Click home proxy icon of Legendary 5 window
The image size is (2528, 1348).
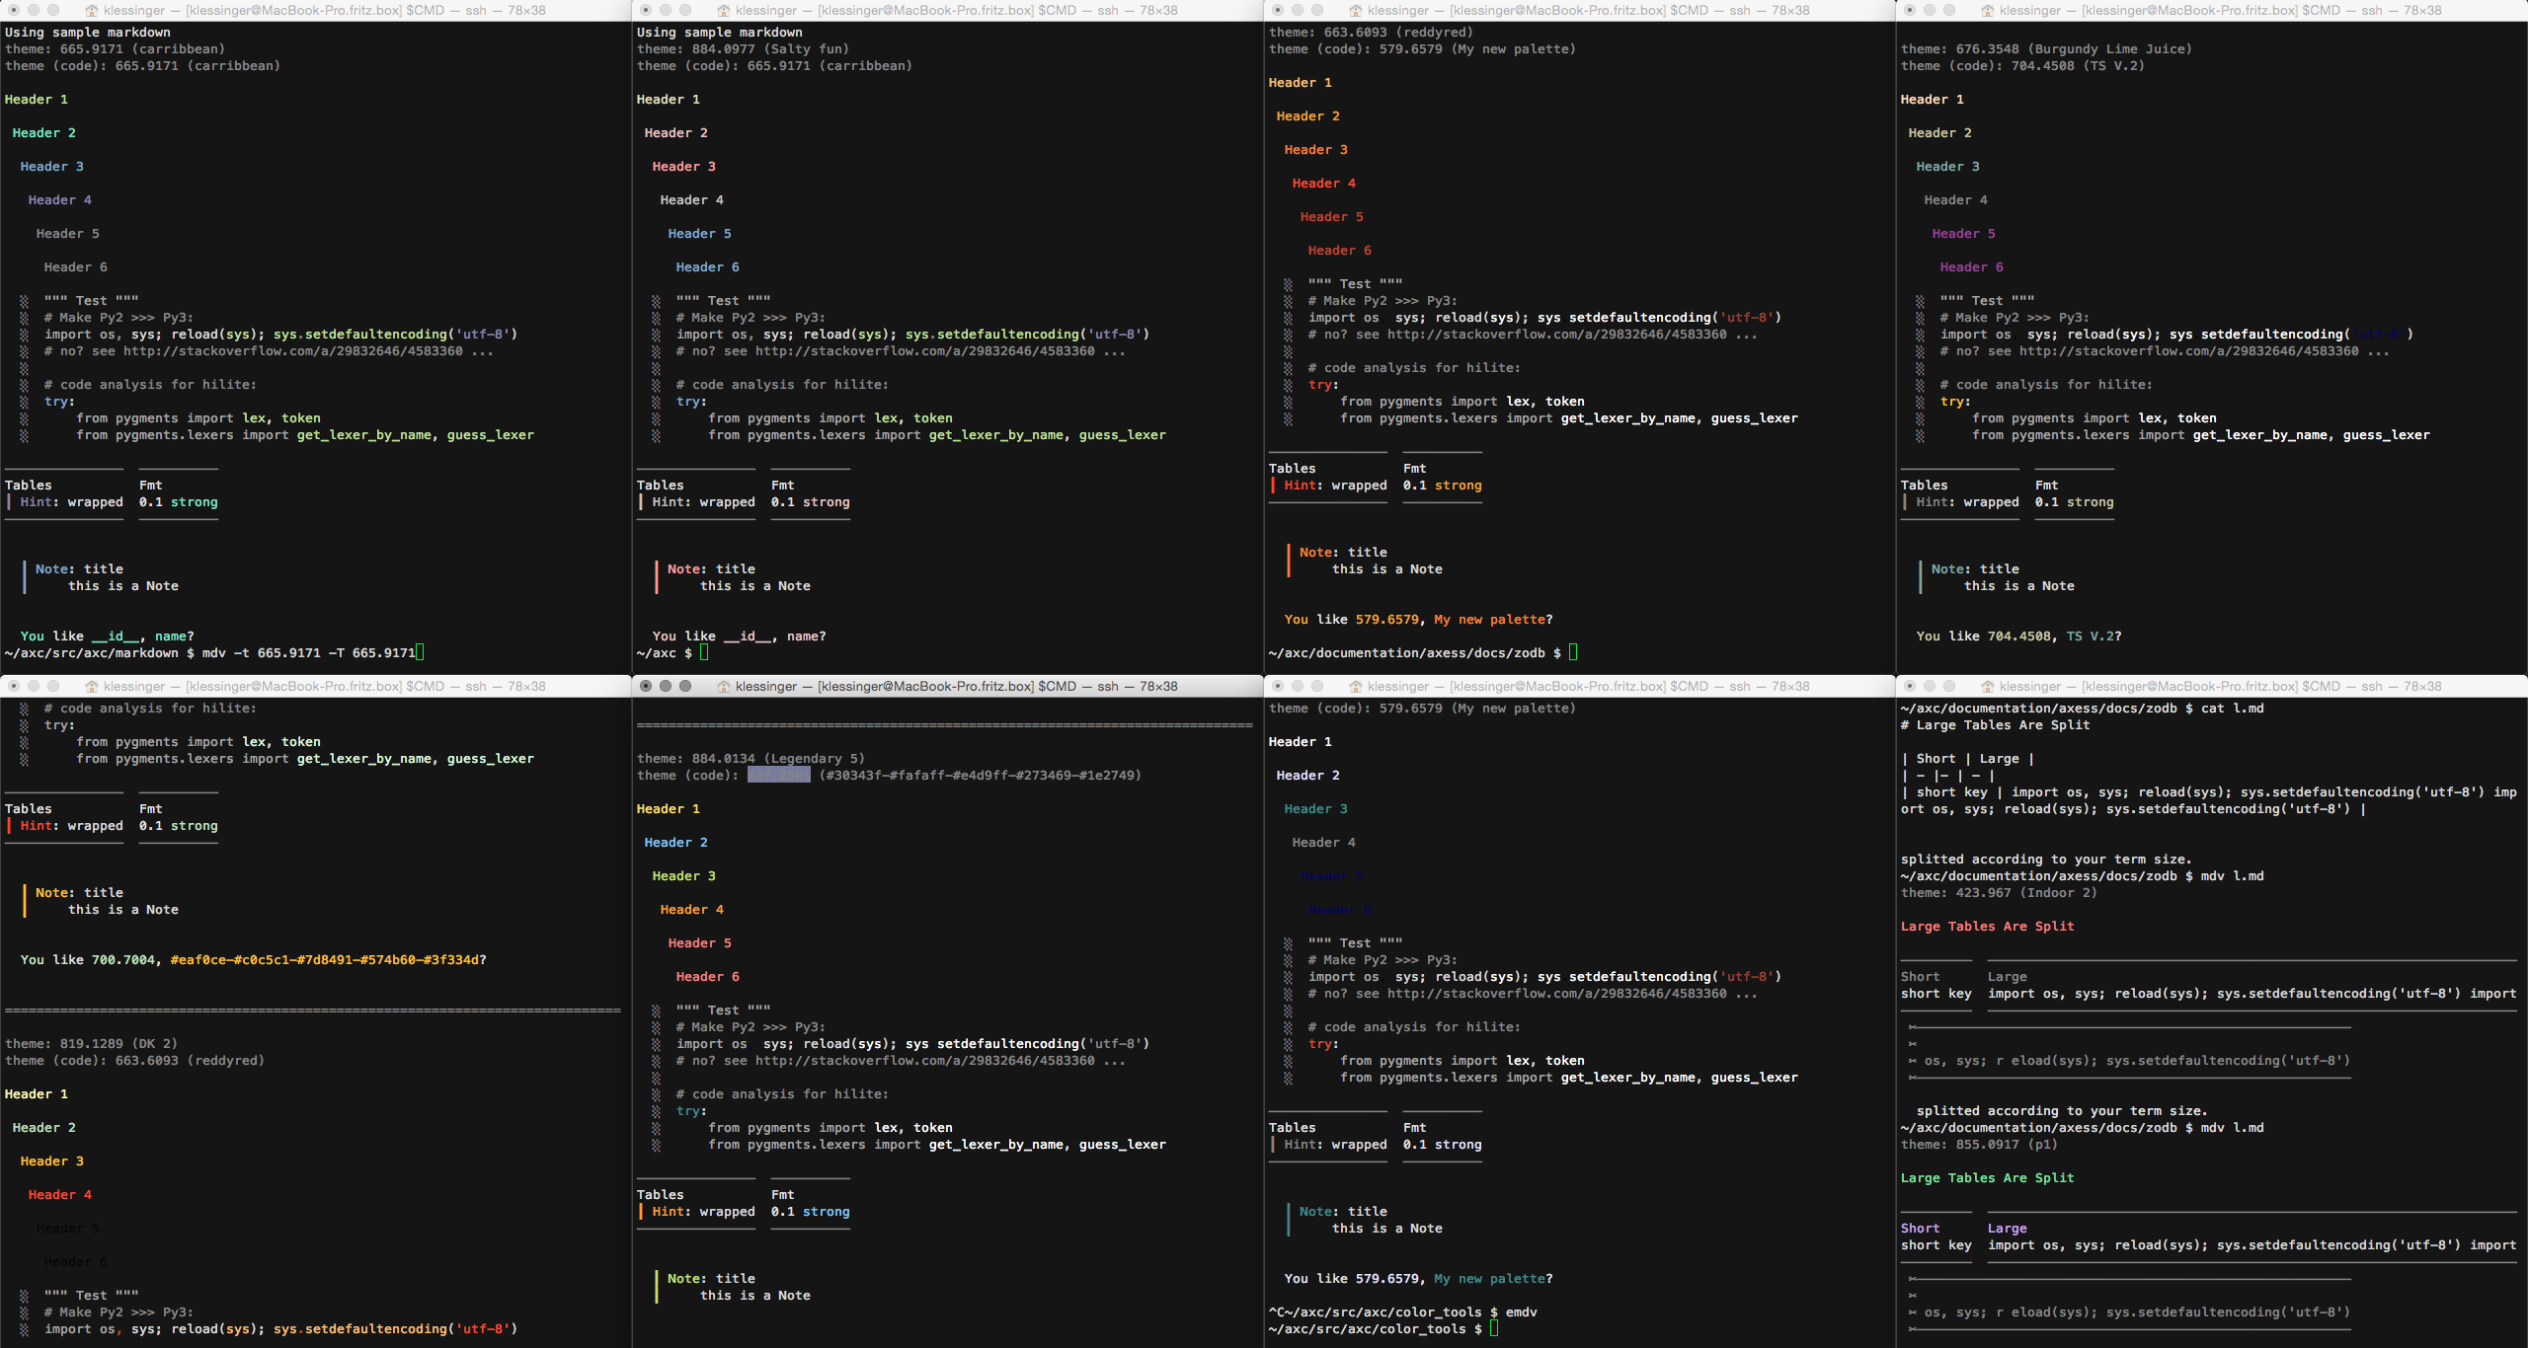[x=724, y=686]
